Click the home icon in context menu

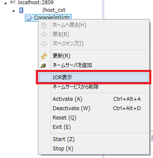tap(44, 25)
